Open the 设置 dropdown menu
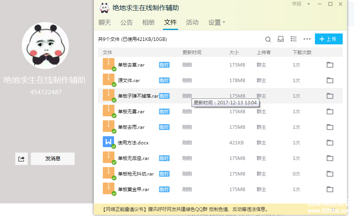 tap(216, 23)
